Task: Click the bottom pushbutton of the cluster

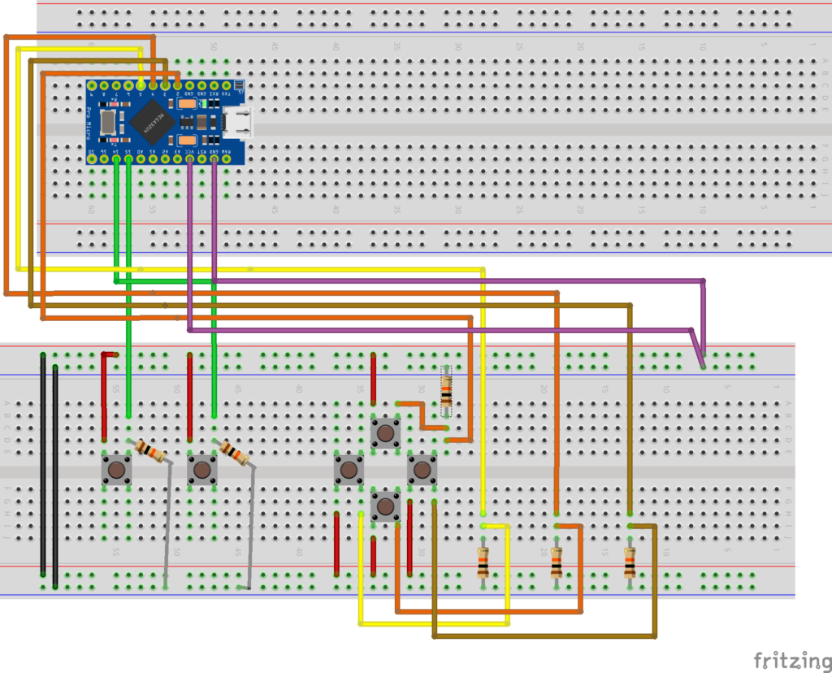Action: tap(385, 506)
